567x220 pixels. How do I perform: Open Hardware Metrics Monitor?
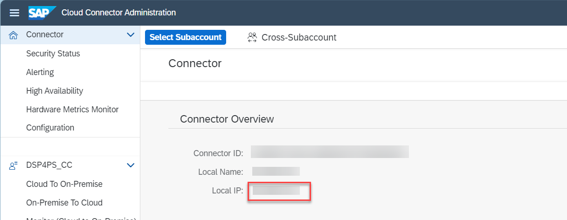72,110
